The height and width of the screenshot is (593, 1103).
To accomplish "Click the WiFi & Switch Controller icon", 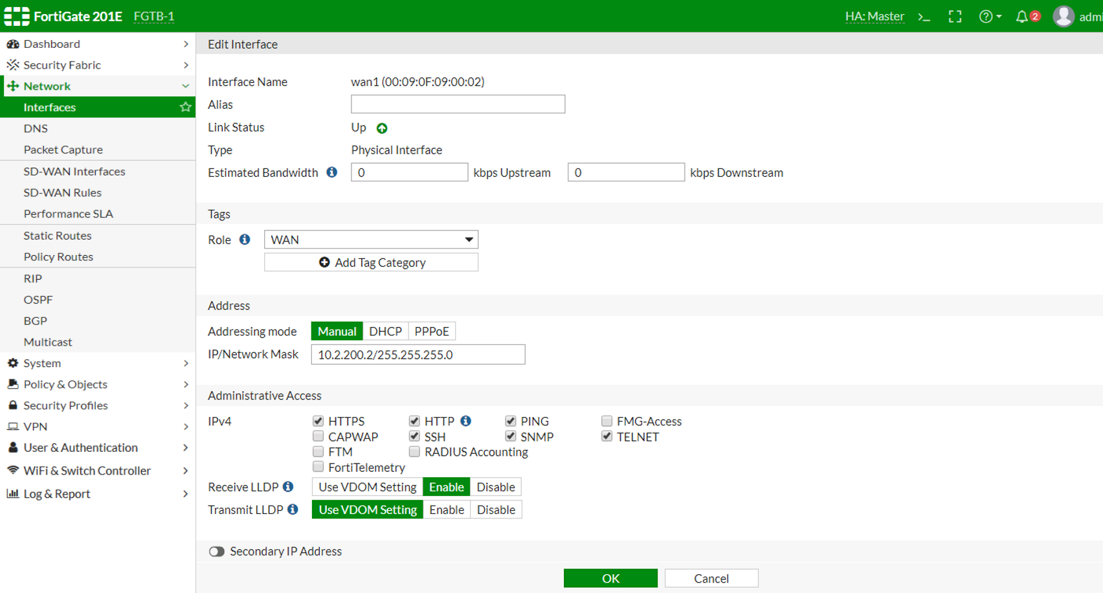I will pyautogui.click(x=13, y=471).
